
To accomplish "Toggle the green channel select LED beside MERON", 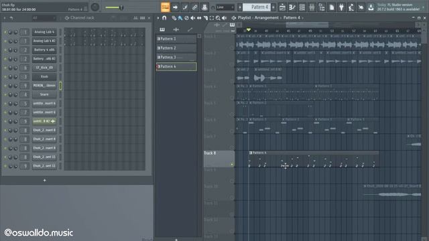I will point(60,86).
